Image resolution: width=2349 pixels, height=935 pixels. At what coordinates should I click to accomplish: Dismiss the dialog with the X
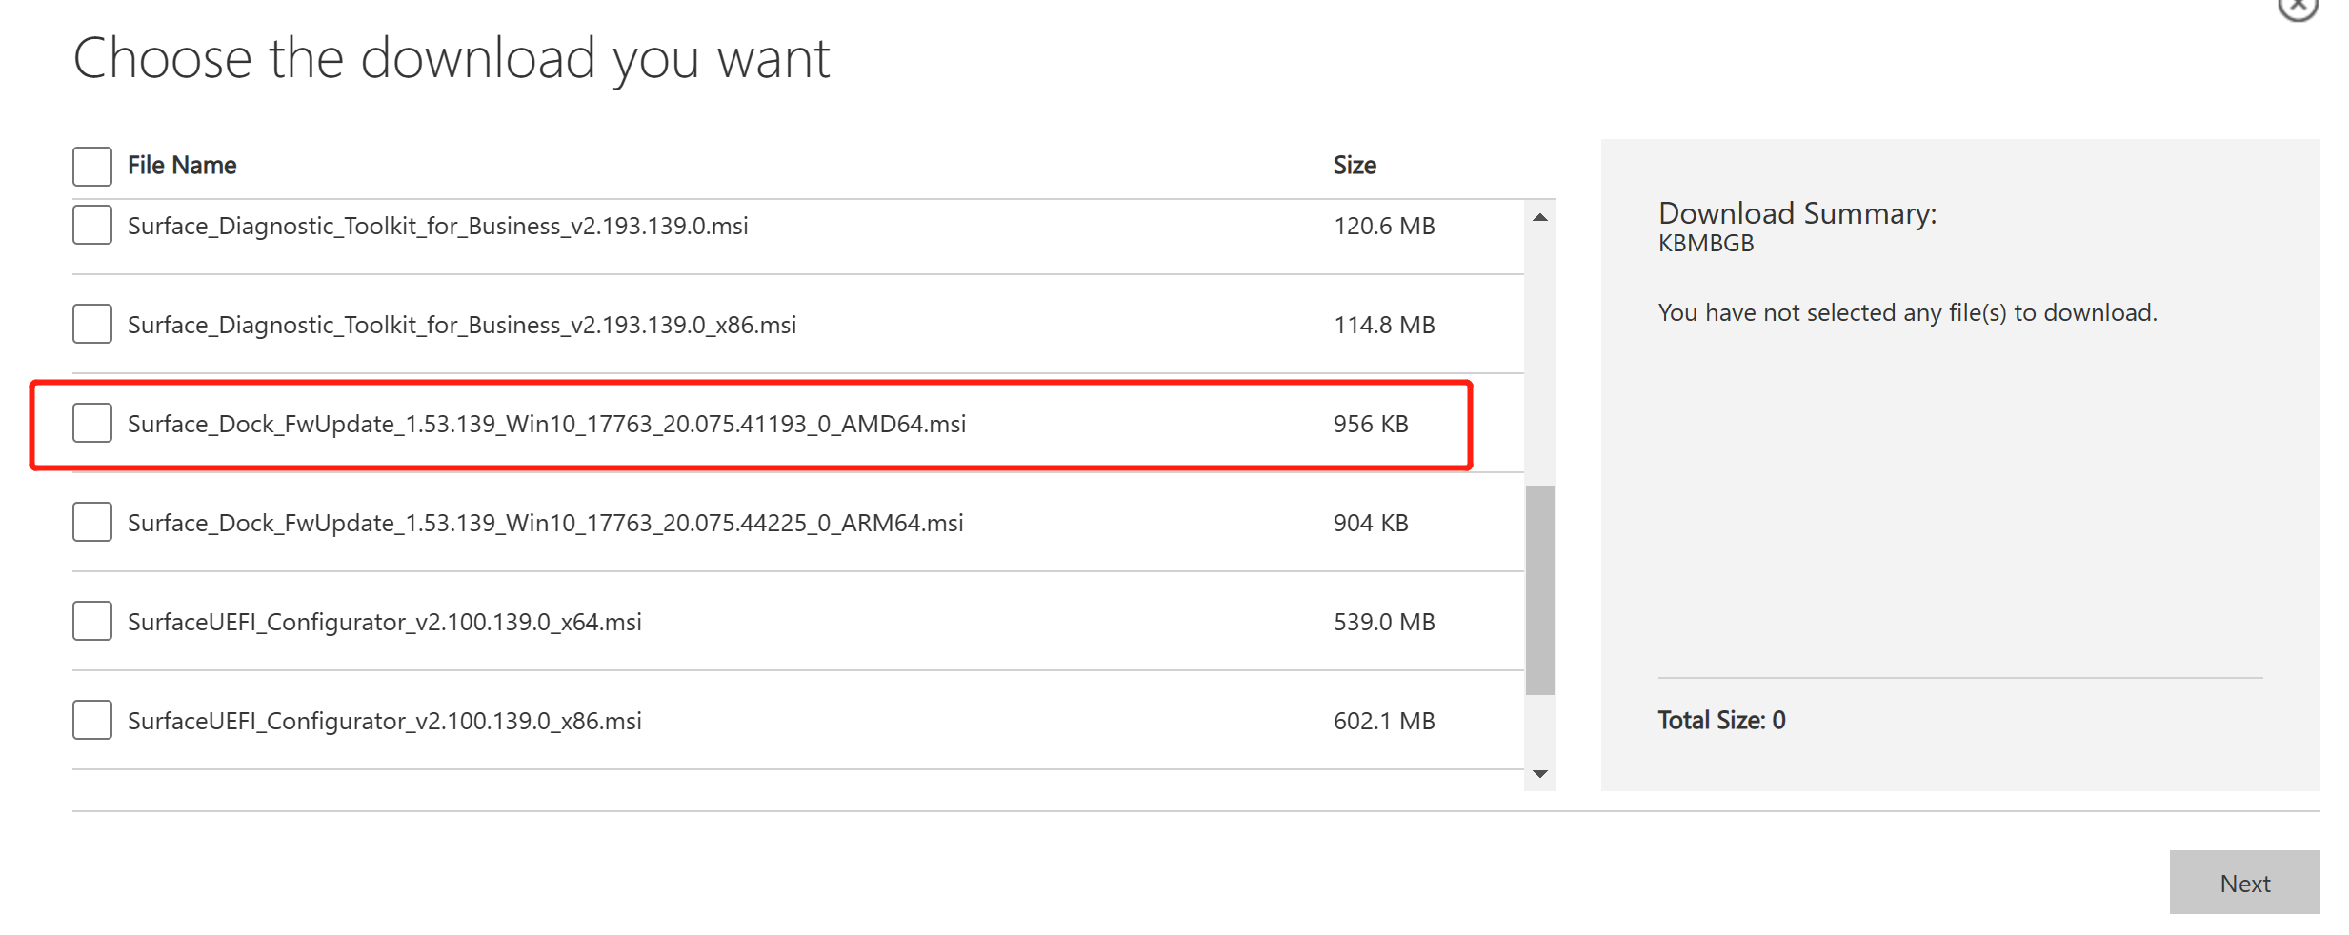(2299, 8)
